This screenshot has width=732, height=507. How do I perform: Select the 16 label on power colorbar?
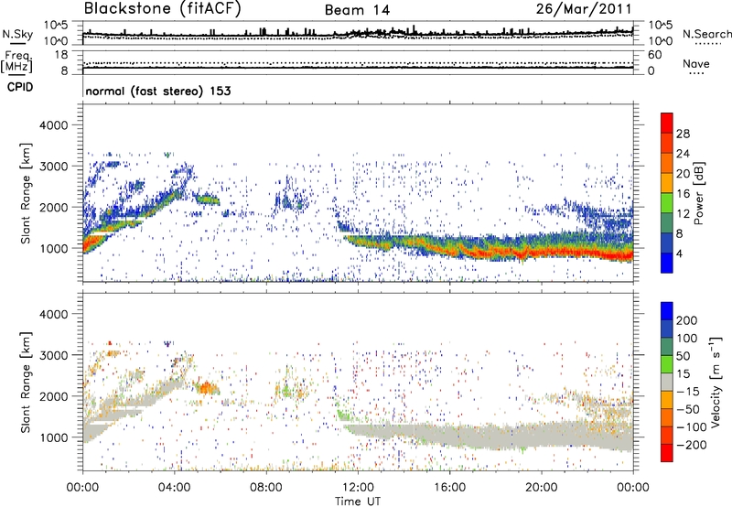tap(683, 194)
